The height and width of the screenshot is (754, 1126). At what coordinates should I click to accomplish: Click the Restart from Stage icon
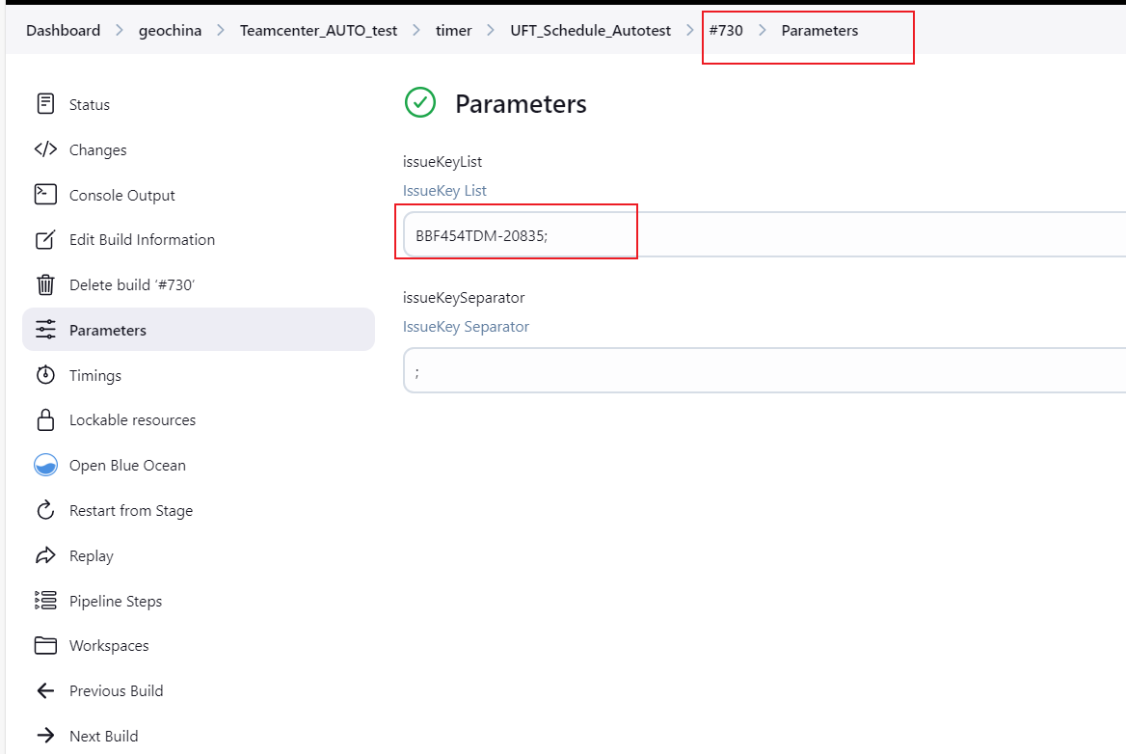point(45,511)
